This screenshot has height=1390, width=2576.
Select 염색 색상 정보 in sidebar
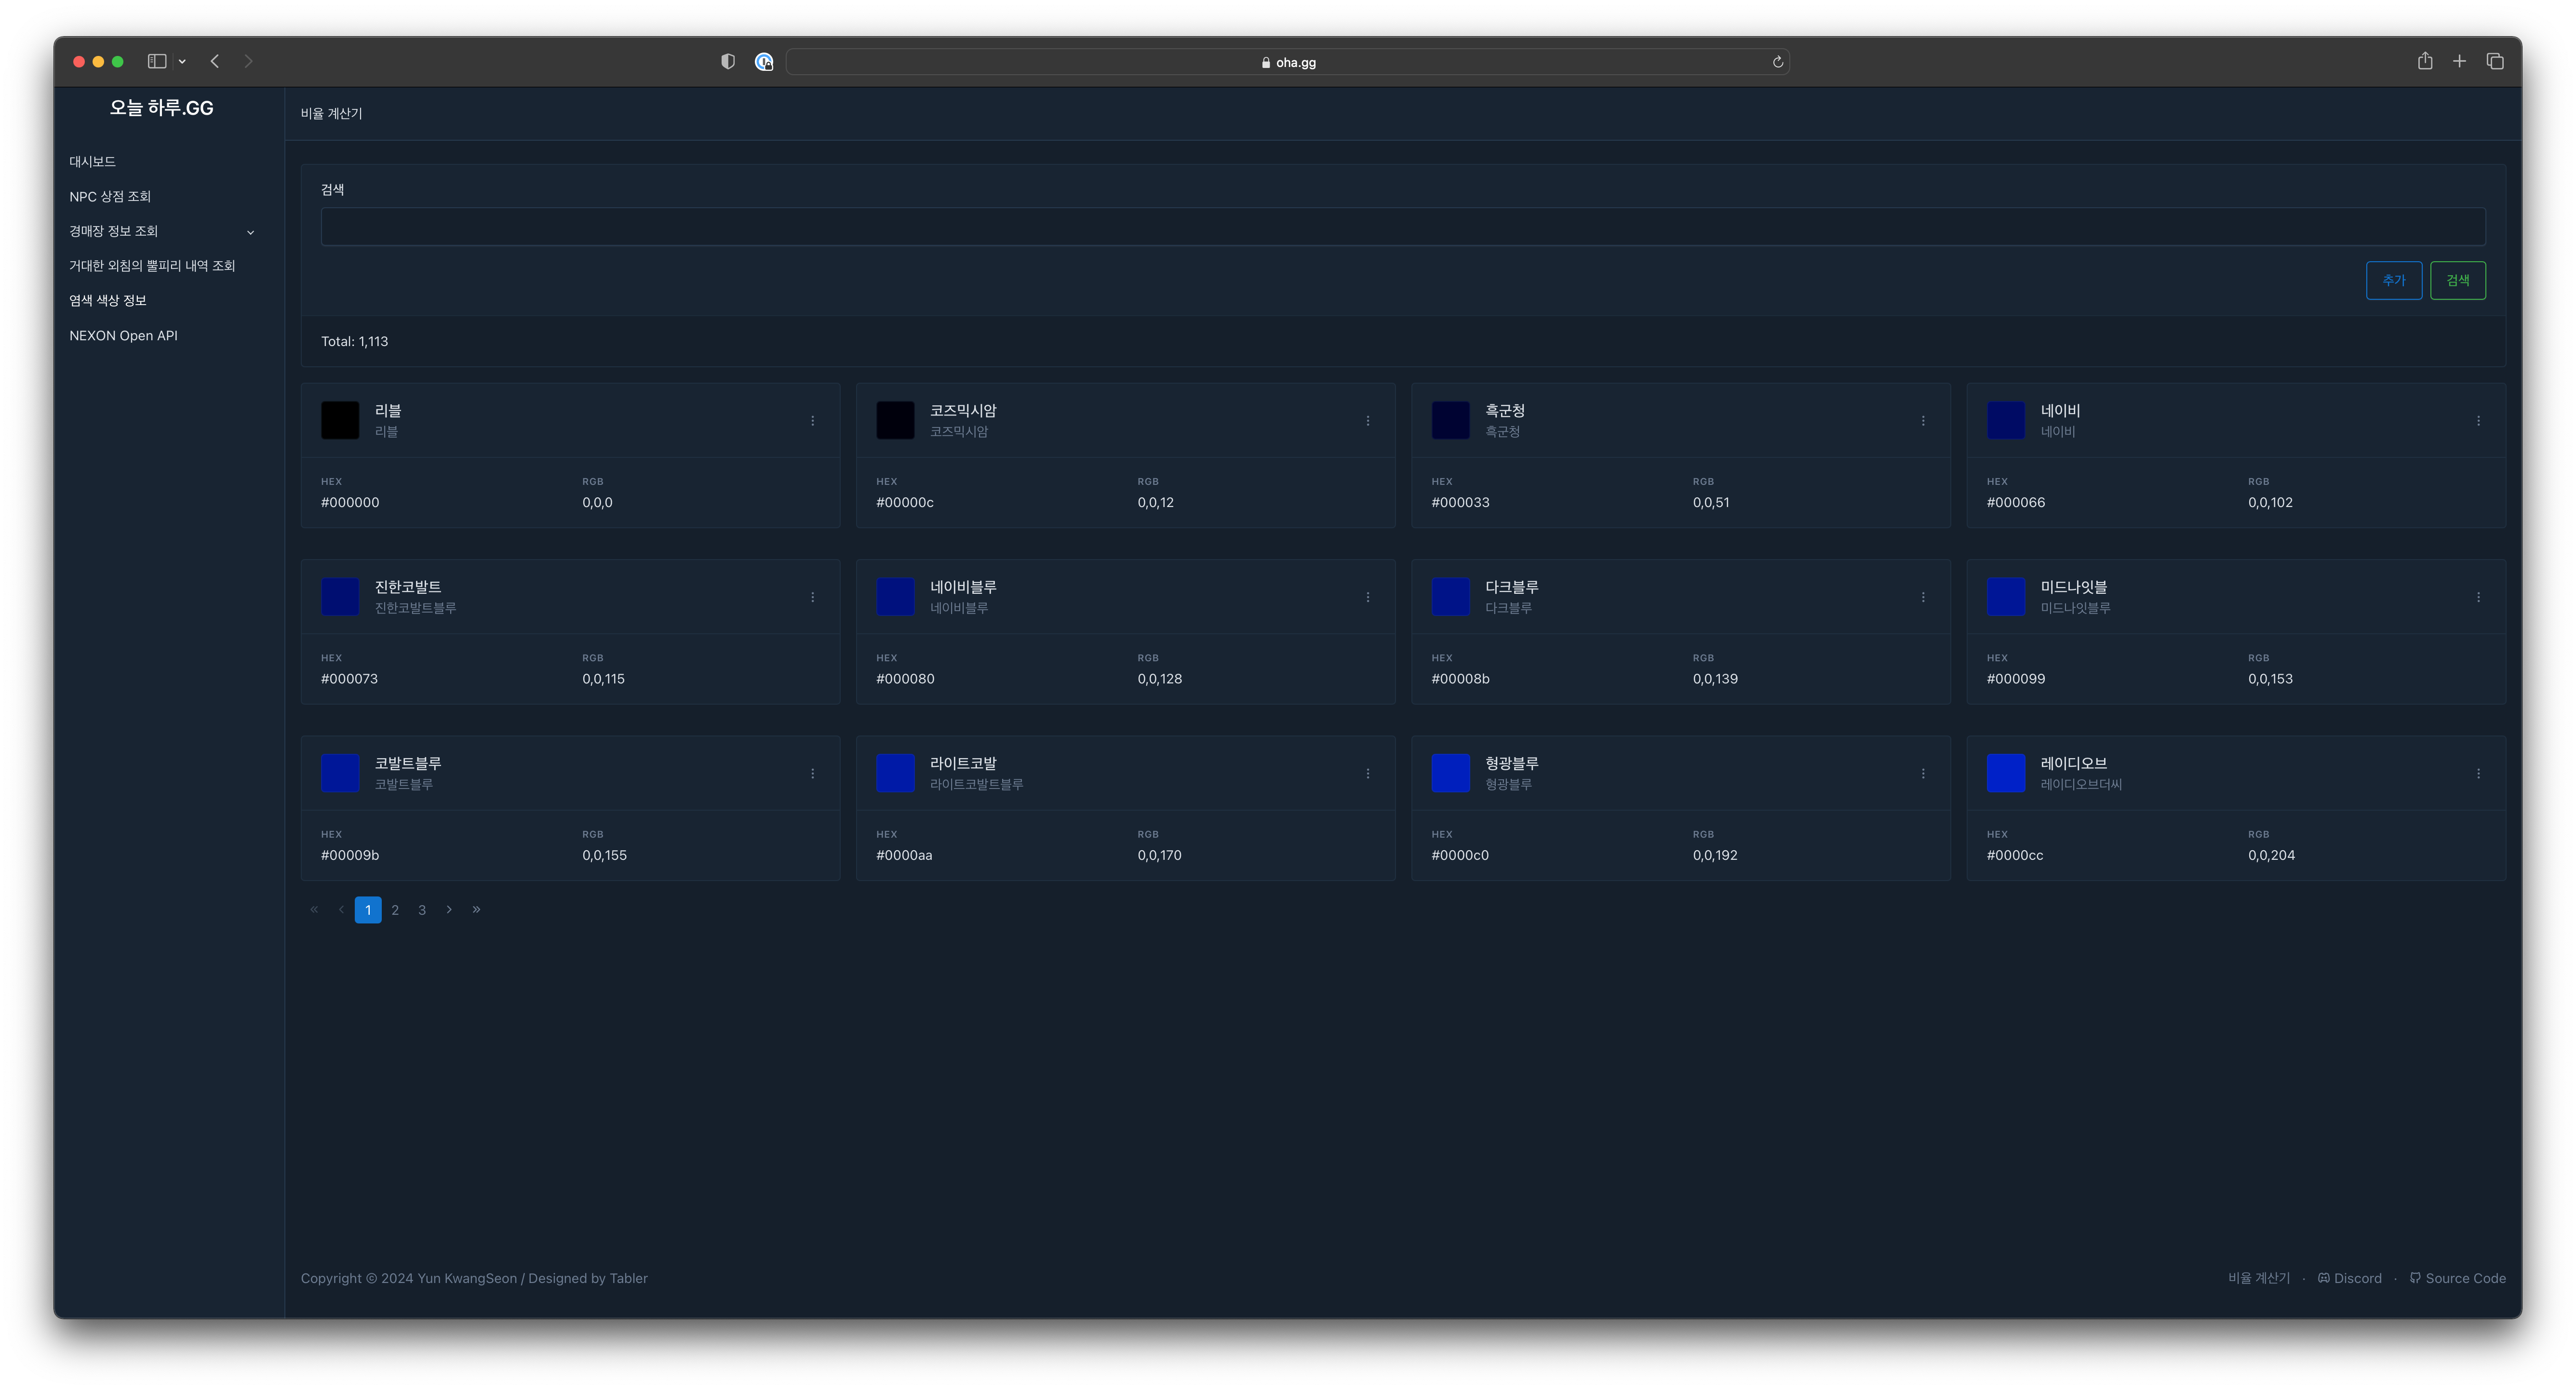(108, 300)
